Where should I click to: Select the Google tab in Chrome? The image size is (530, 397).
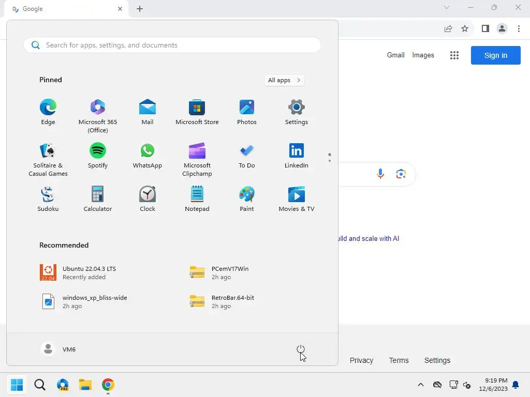pos(67,9)
